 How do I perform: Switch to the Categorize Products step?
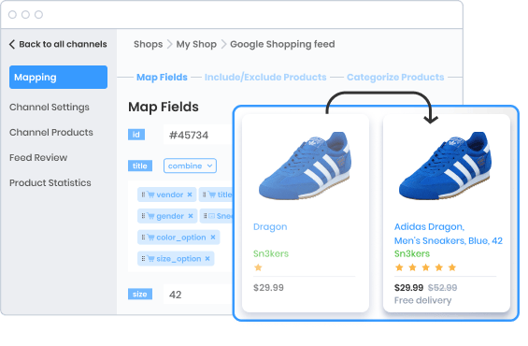coord(395,78)
